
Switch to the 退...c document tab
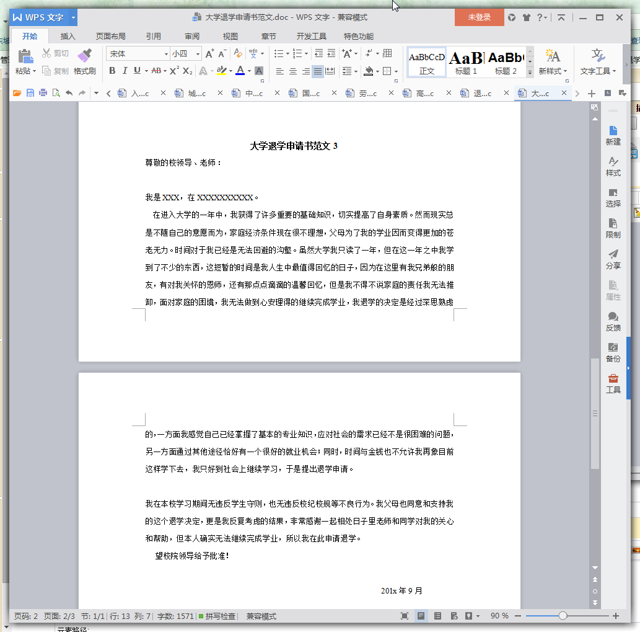[482, 94]
